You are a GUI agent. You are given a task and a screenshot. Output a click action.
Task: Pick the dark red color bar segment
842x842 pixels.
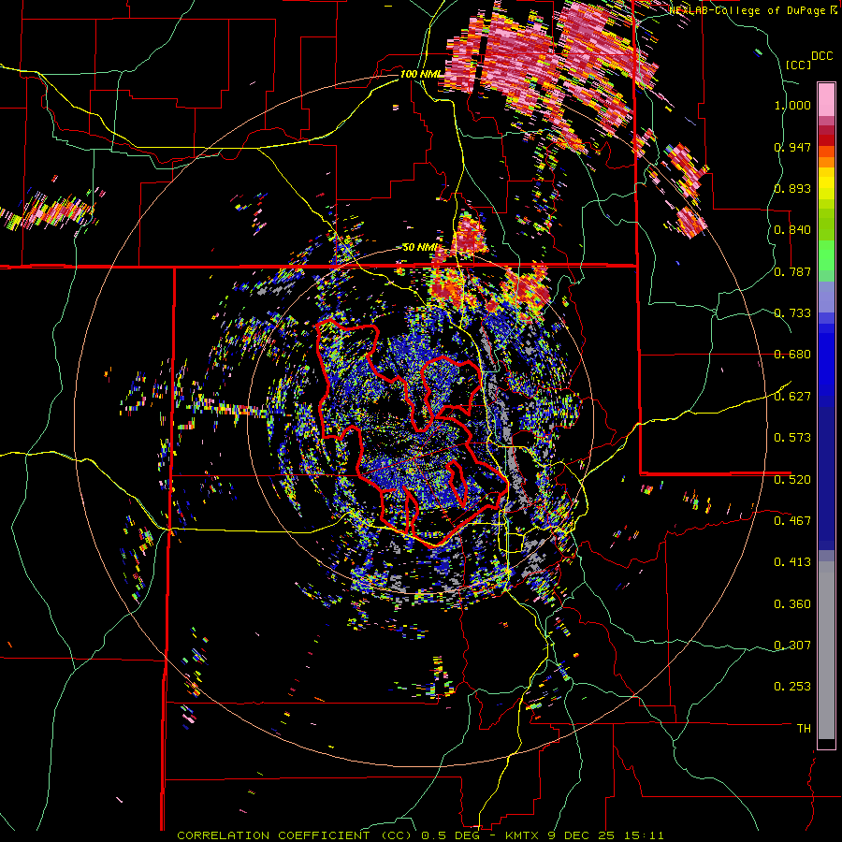tap(826, 139)
